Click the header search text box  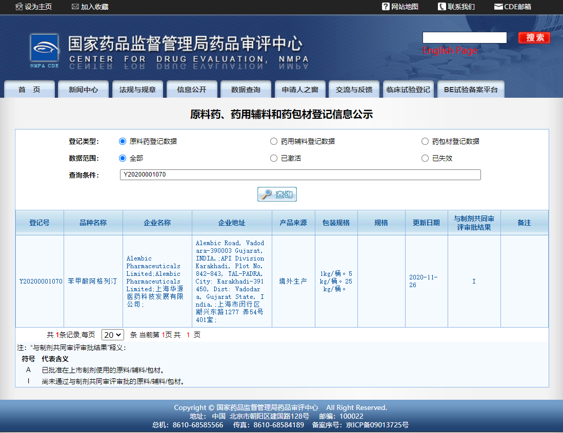click(464, 37)
